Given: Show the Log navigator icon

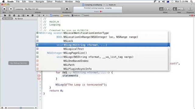Looking at the screenshot, I should (x=33, y=15).
